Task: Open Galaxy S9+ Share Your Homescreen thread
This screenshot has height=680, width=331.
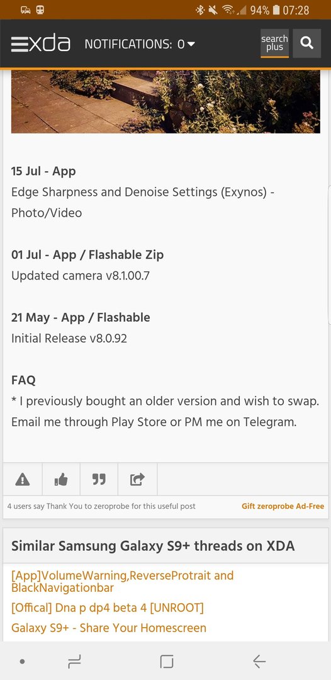Action: (109, 628)
